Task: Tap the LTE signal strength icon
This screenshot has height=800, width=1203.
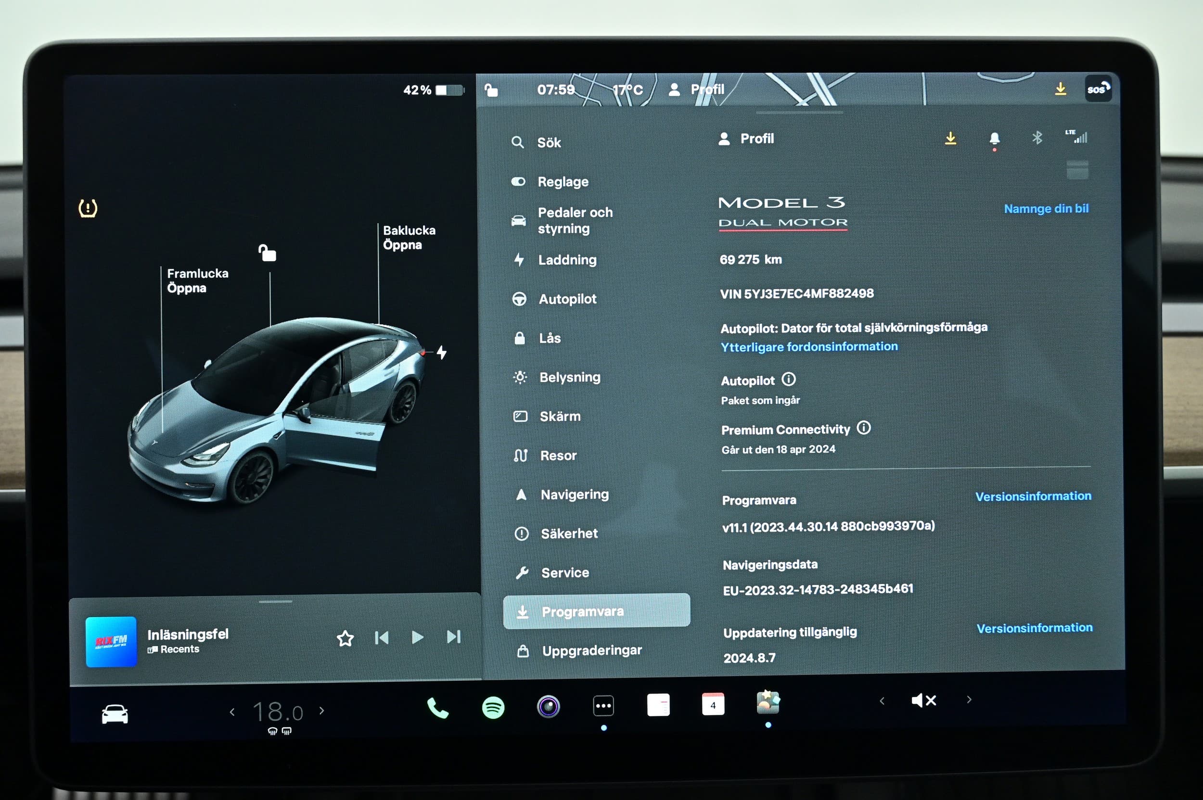Action: click(1076, 136)
